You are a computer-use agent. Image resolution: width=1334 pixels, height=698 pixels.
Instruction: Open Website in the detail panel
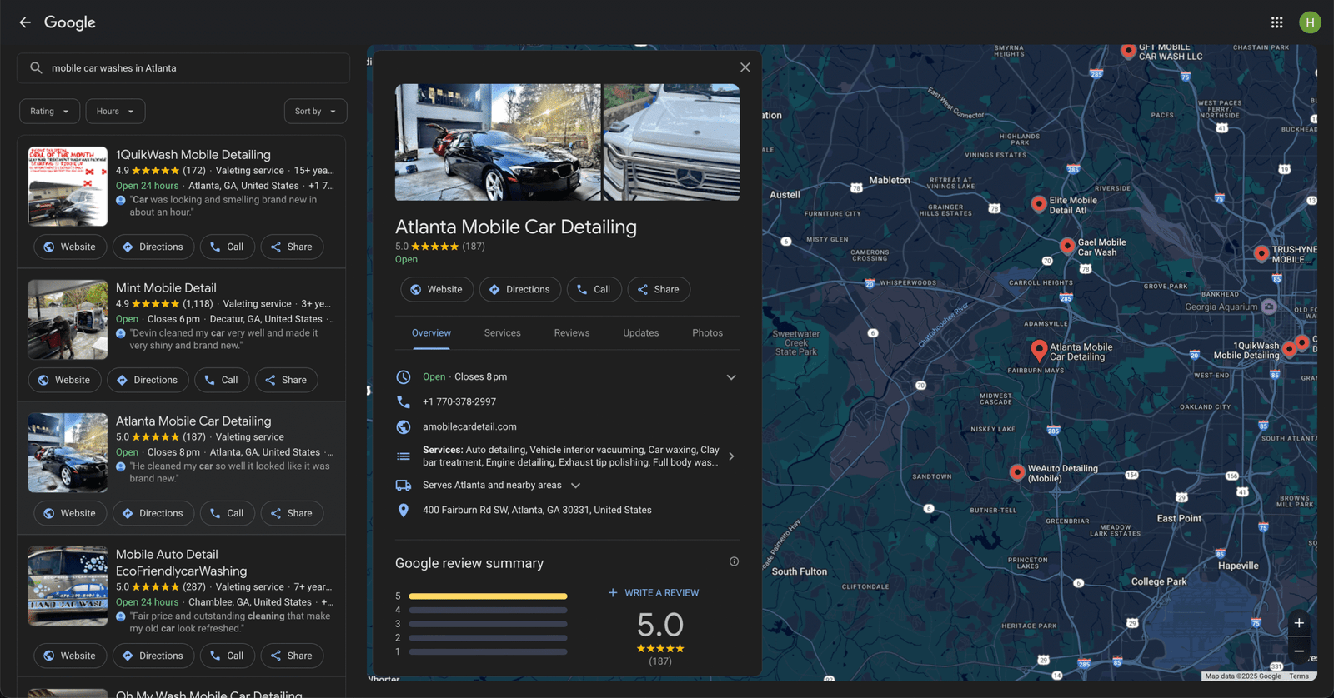437,289
